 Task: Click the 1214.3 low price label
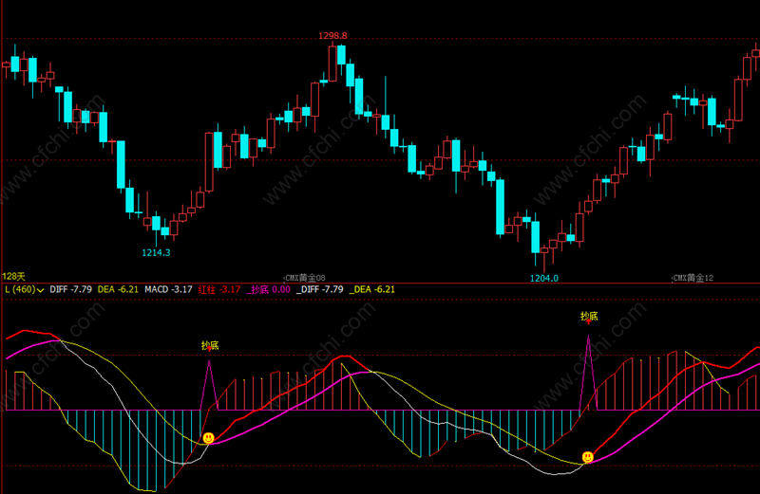[156, 252]
